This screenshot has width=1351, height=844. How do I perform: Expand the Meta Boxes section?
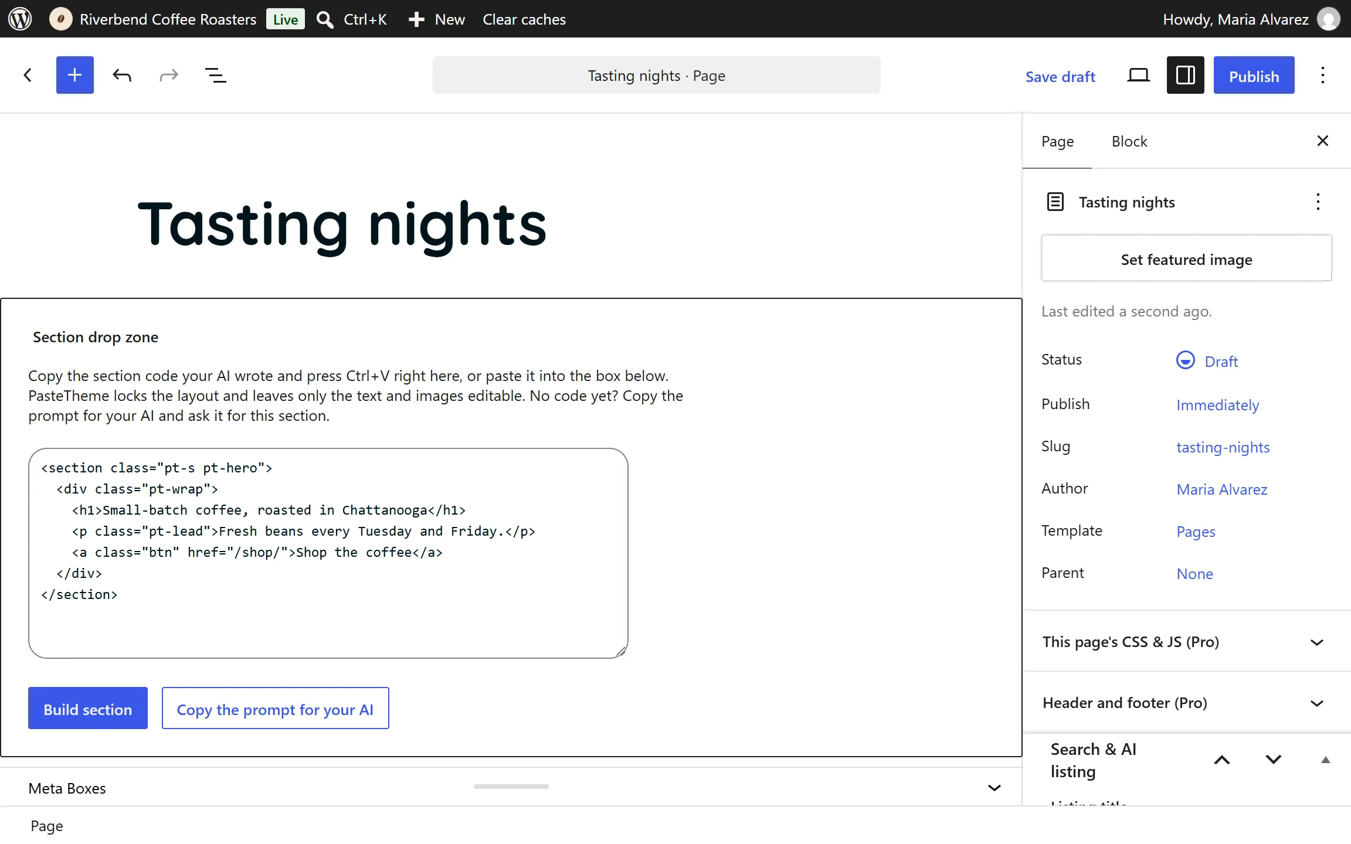point(994,788)
